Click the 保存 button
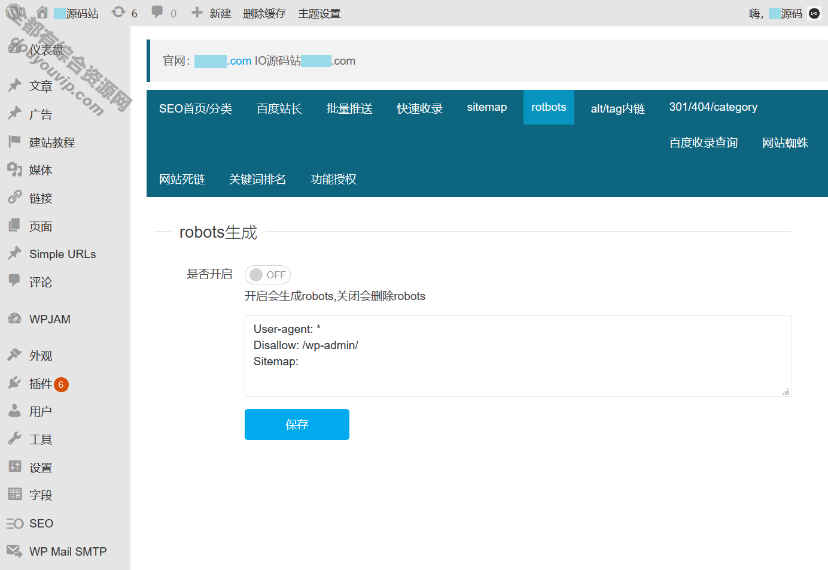Image resolution: width=828 pixels, height=570 pixels. [x=297, y=425]
